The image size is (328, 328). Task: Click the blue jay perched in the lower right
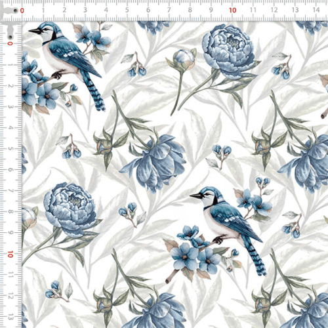pyautogui.click(x=228, y=231)
